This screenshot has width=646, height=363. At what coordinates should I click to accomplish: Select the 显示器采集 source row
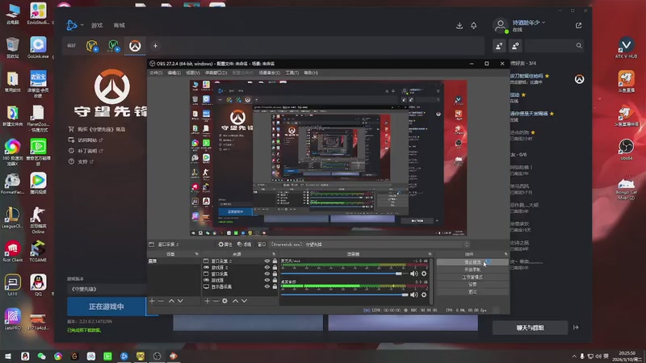tap(240, 286)
